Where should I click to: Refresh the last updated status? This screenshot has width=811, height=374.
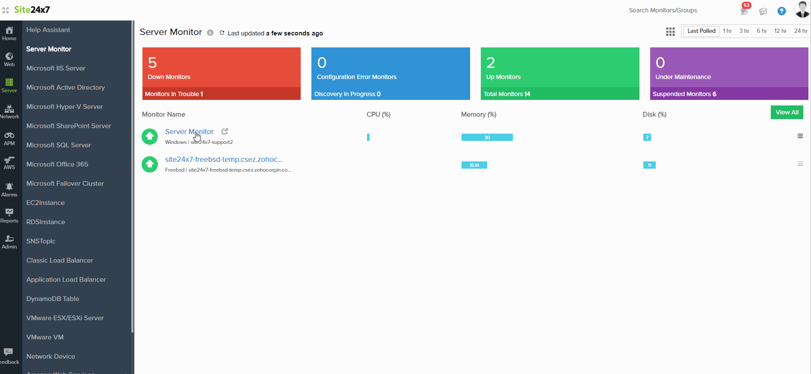pos(222,33)
